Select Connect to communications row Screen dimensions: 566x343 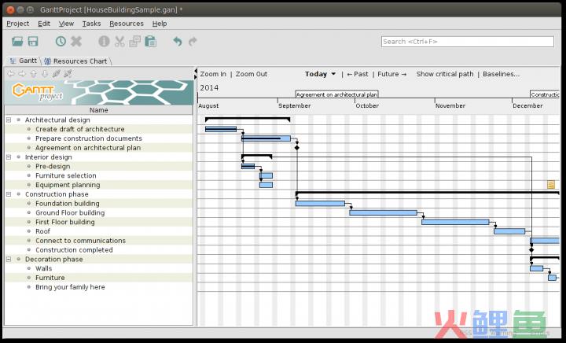click(98, 241)
